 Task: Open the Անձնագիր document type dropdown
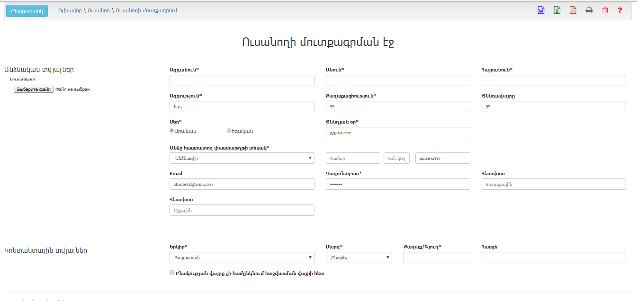point(242,158)
